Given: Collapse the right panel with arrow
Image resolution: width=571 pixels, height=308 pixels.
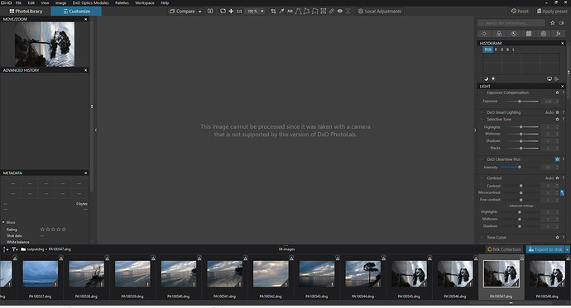Looking at the screenshot, I should click(475, 130).
